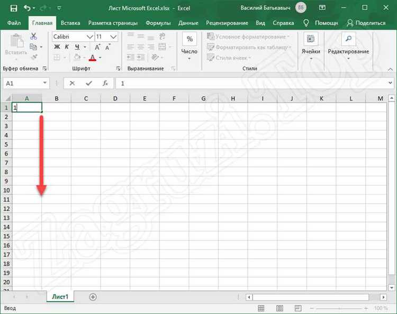Add a new sheet with plus button
The image size is (397, 314).
(x=93, y=297)
